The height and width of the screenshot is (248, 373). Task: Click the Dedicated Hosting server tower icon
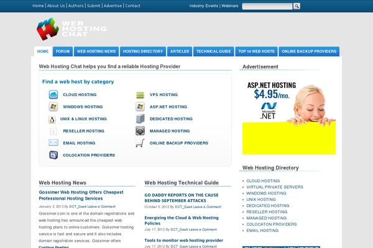140,118
